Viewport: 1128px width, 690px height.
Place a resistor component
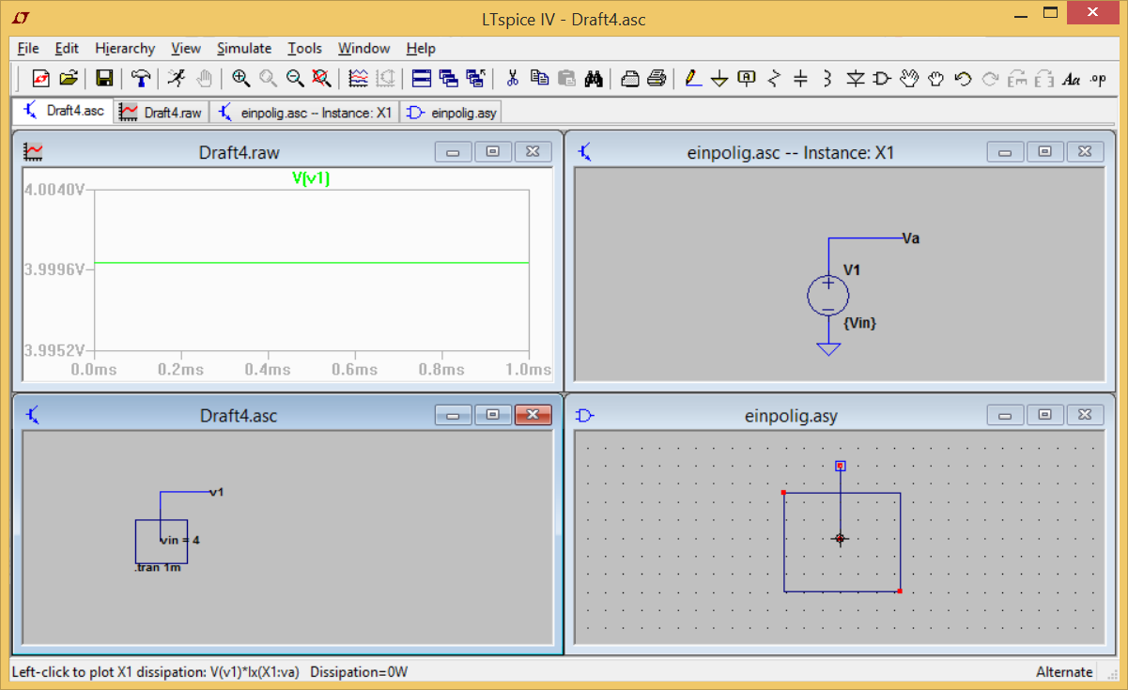(x=774, y=79)
